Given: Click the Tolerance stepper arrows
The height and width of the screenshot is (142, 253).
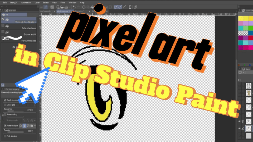Looking at the screenshot, I should pyautogui.click(x=32, y=110).
